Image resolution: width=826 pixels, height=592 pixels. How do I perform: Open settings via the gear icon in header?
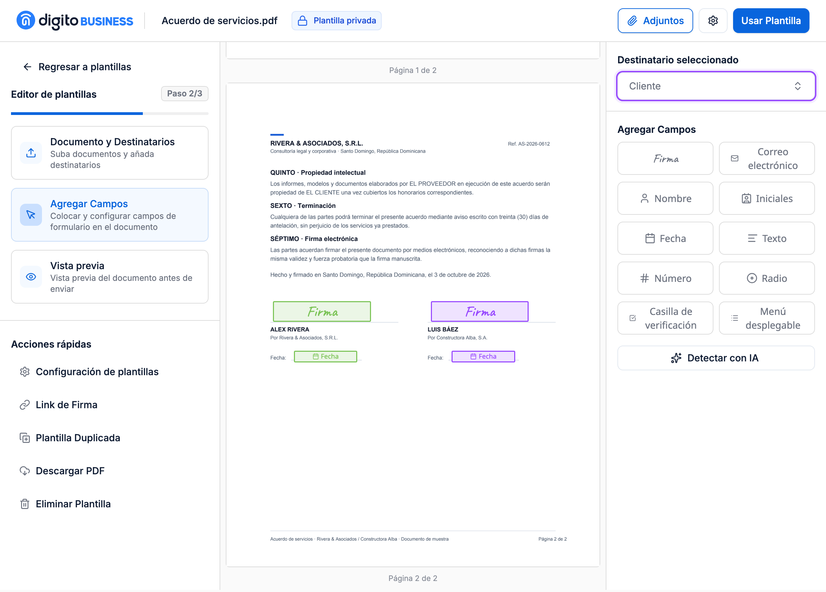[x=713, y=21]
